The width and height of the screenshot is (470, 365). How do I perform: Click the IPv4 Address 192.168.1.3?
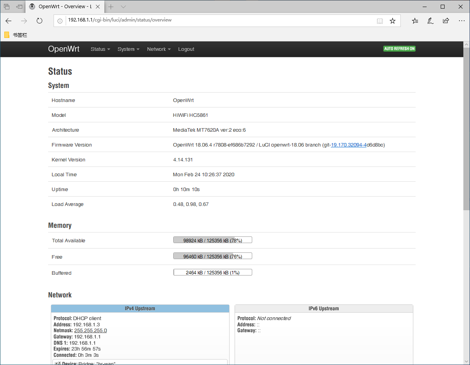[x=86, y=324]
